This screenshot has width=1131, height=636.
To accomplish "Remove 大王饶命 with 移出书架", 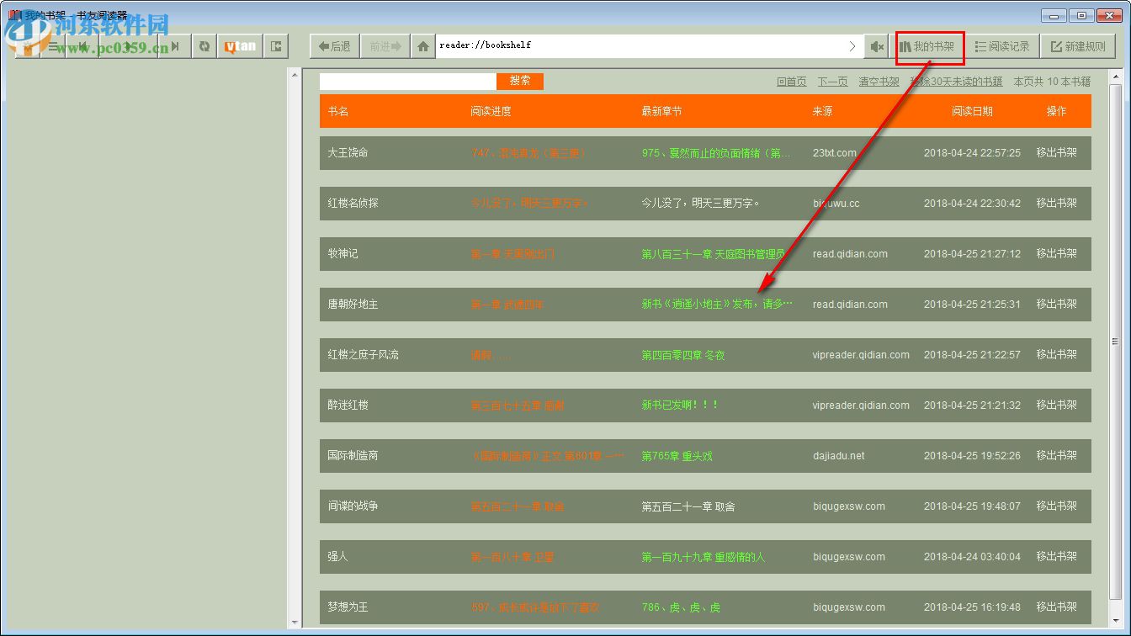I will 1057,153.
